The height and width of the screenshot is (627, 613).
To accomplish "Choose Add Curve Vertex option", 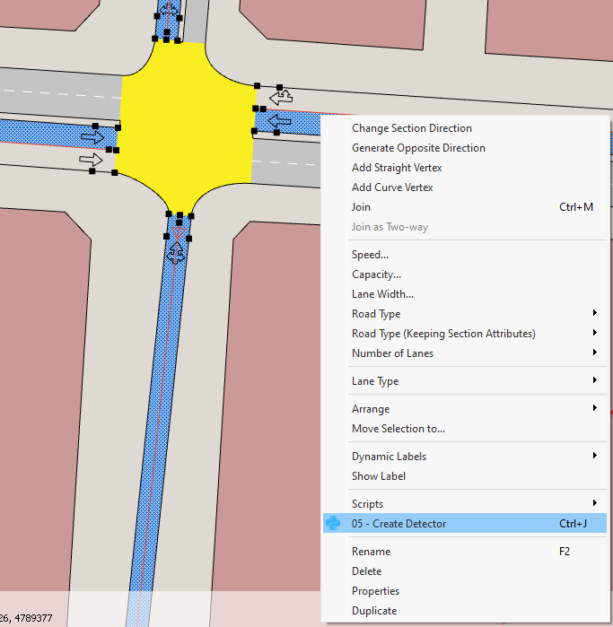I will tap(392, 187).
